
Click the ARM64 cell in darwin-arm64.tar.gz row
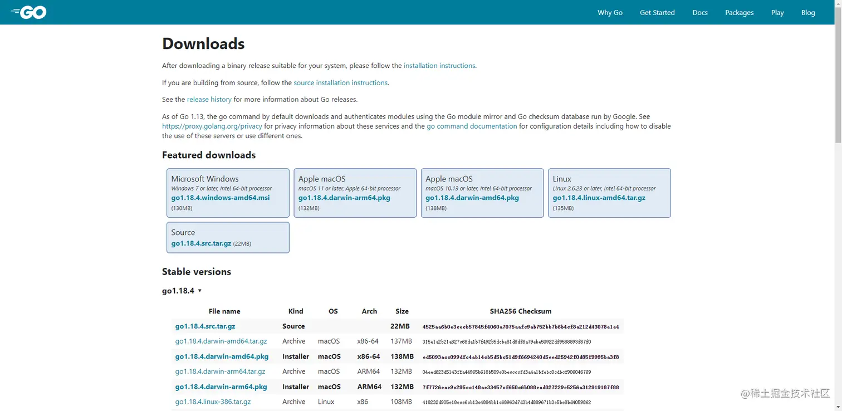coord(369,371)
